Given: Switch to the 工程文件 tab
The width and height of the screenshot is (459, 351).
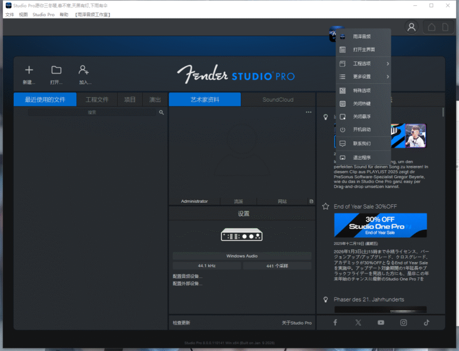Looking at the screenshot, I should (x=98, y=99).
